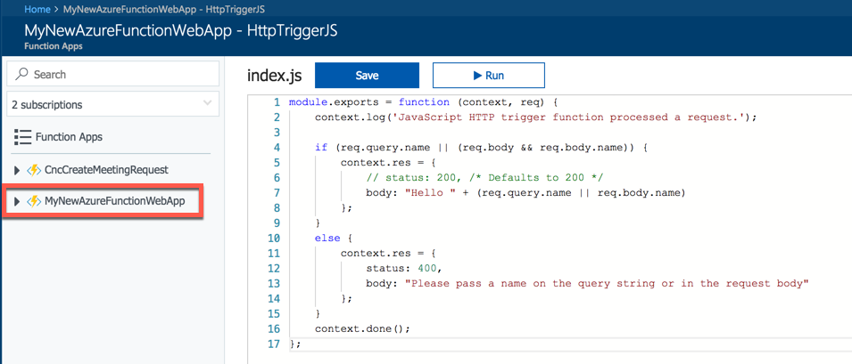Open the MyNewAzureFunctionWebApp - HttpTriggerJS breadcrumb

point(163,9)
